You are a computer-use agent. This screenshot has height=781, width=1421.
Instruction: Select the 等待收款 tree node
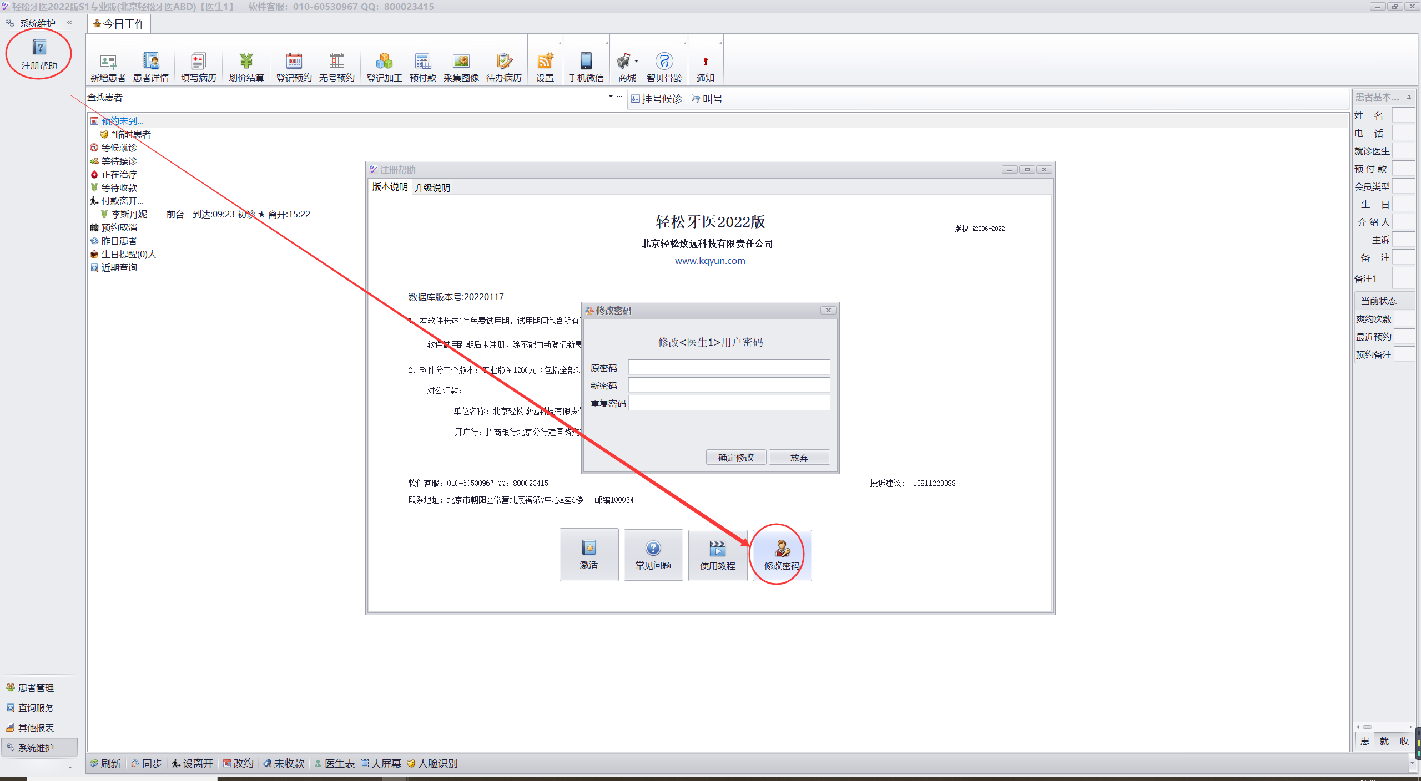119,187
